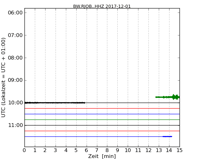Click the x-axis tick label 2
This screenshot has height=163, width=204.
pyautogui.click(x=45, y=150)
